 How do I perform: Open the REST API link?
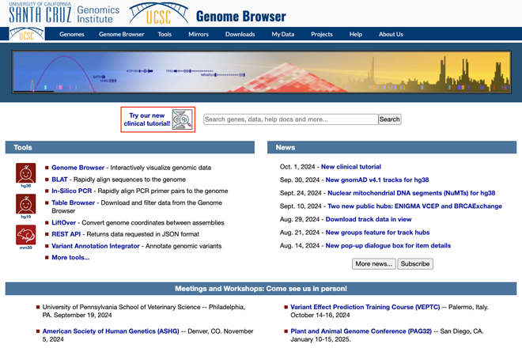66,234
